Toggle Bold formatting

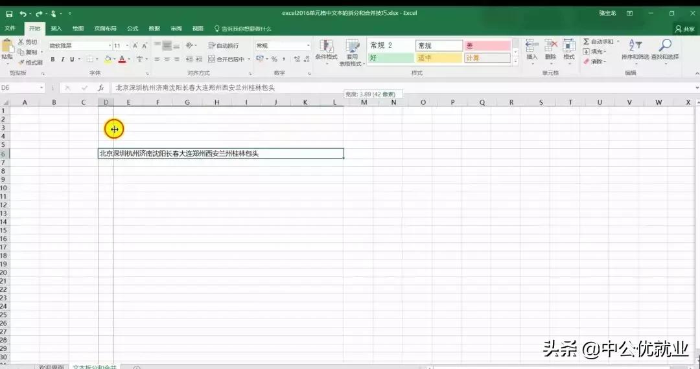53,60
